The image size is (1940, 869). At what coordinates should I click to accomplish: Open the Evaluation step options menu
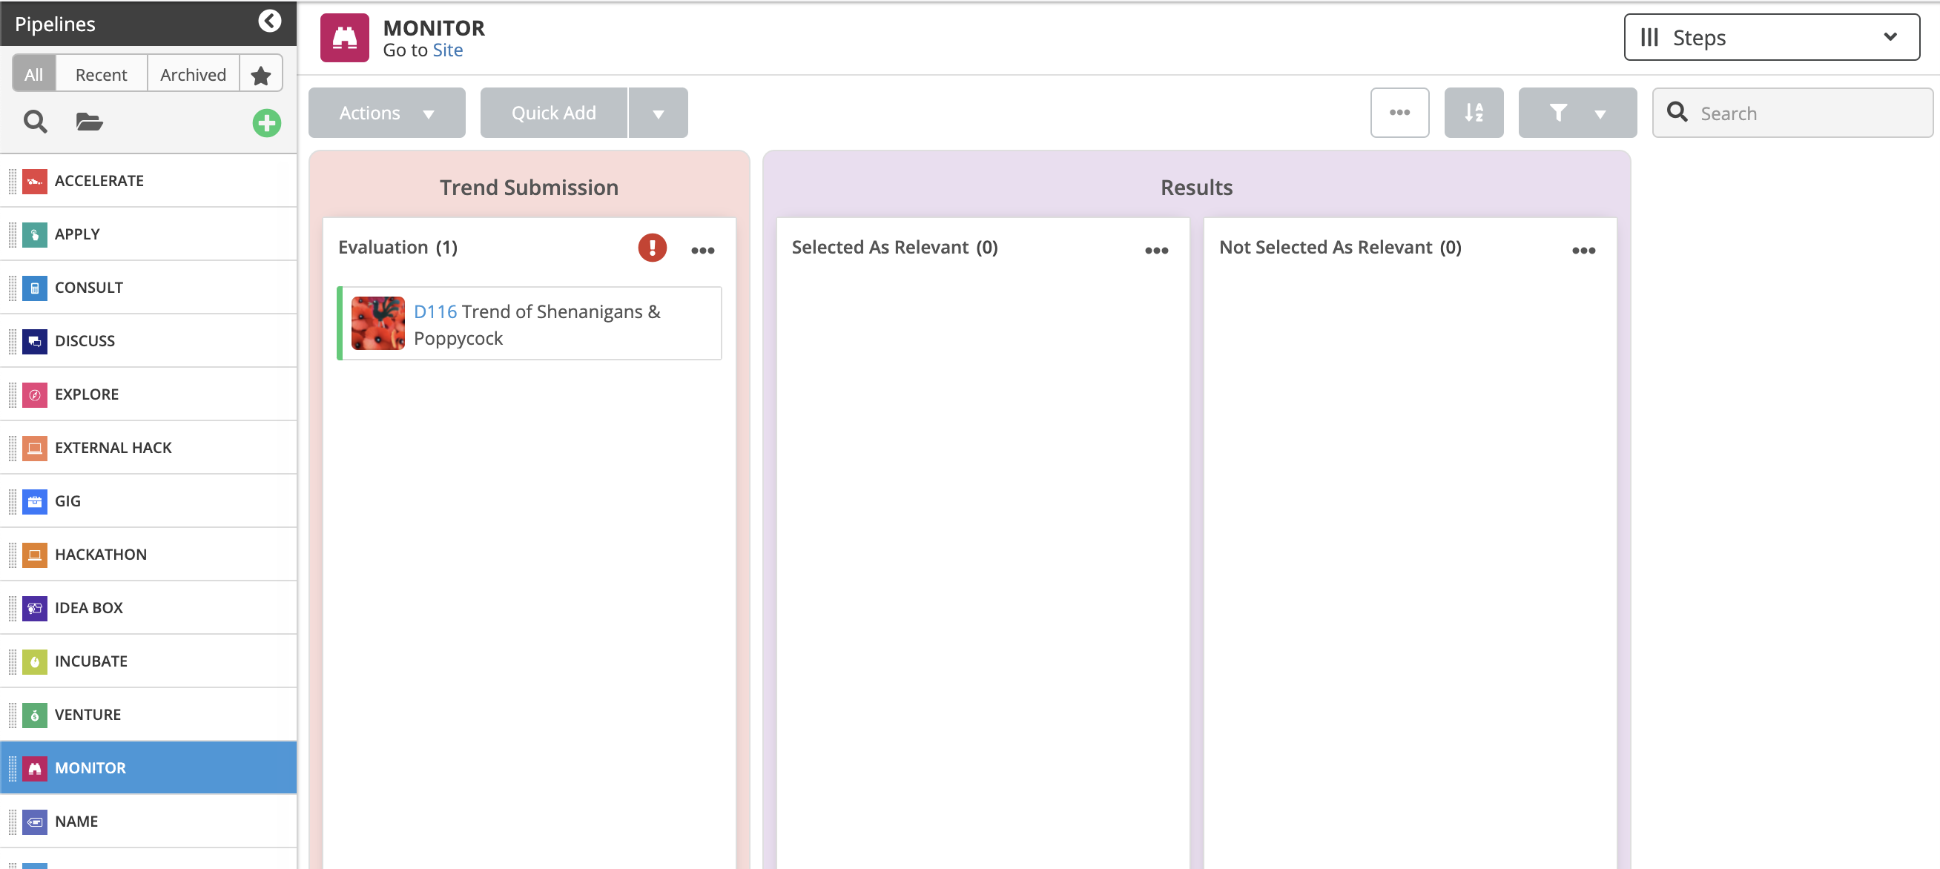(x=702, y=251)
